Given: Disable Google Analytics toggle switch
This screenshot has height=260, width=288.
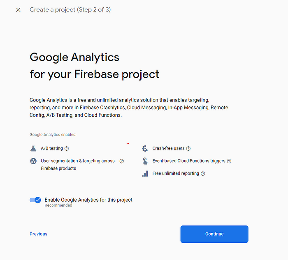Looking at the screenshot, I should point(35,200).
